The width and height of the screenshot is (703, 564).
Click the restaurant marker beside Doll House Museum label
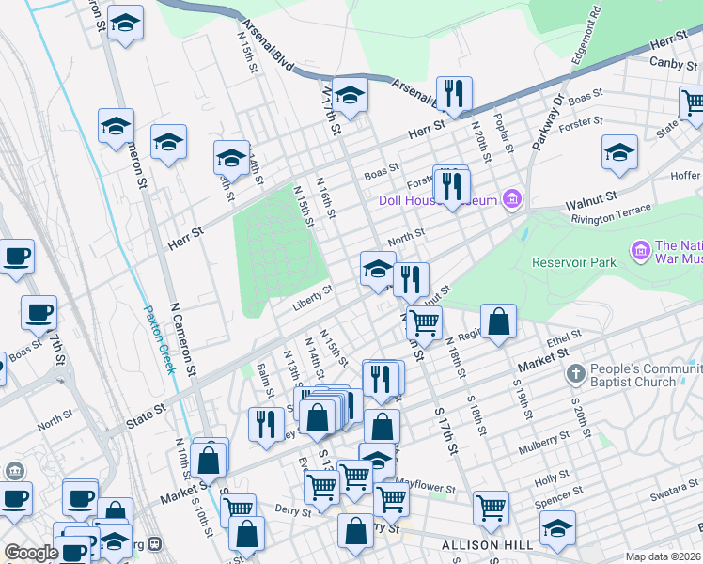click(452, 187)
